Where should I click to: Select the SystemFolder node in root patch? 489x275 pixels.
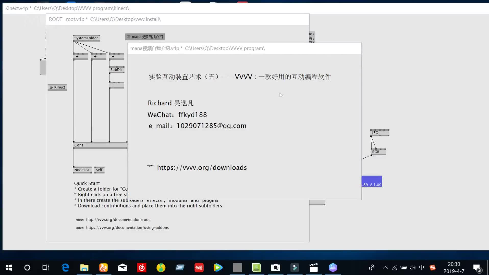click(x=86, y=38)
